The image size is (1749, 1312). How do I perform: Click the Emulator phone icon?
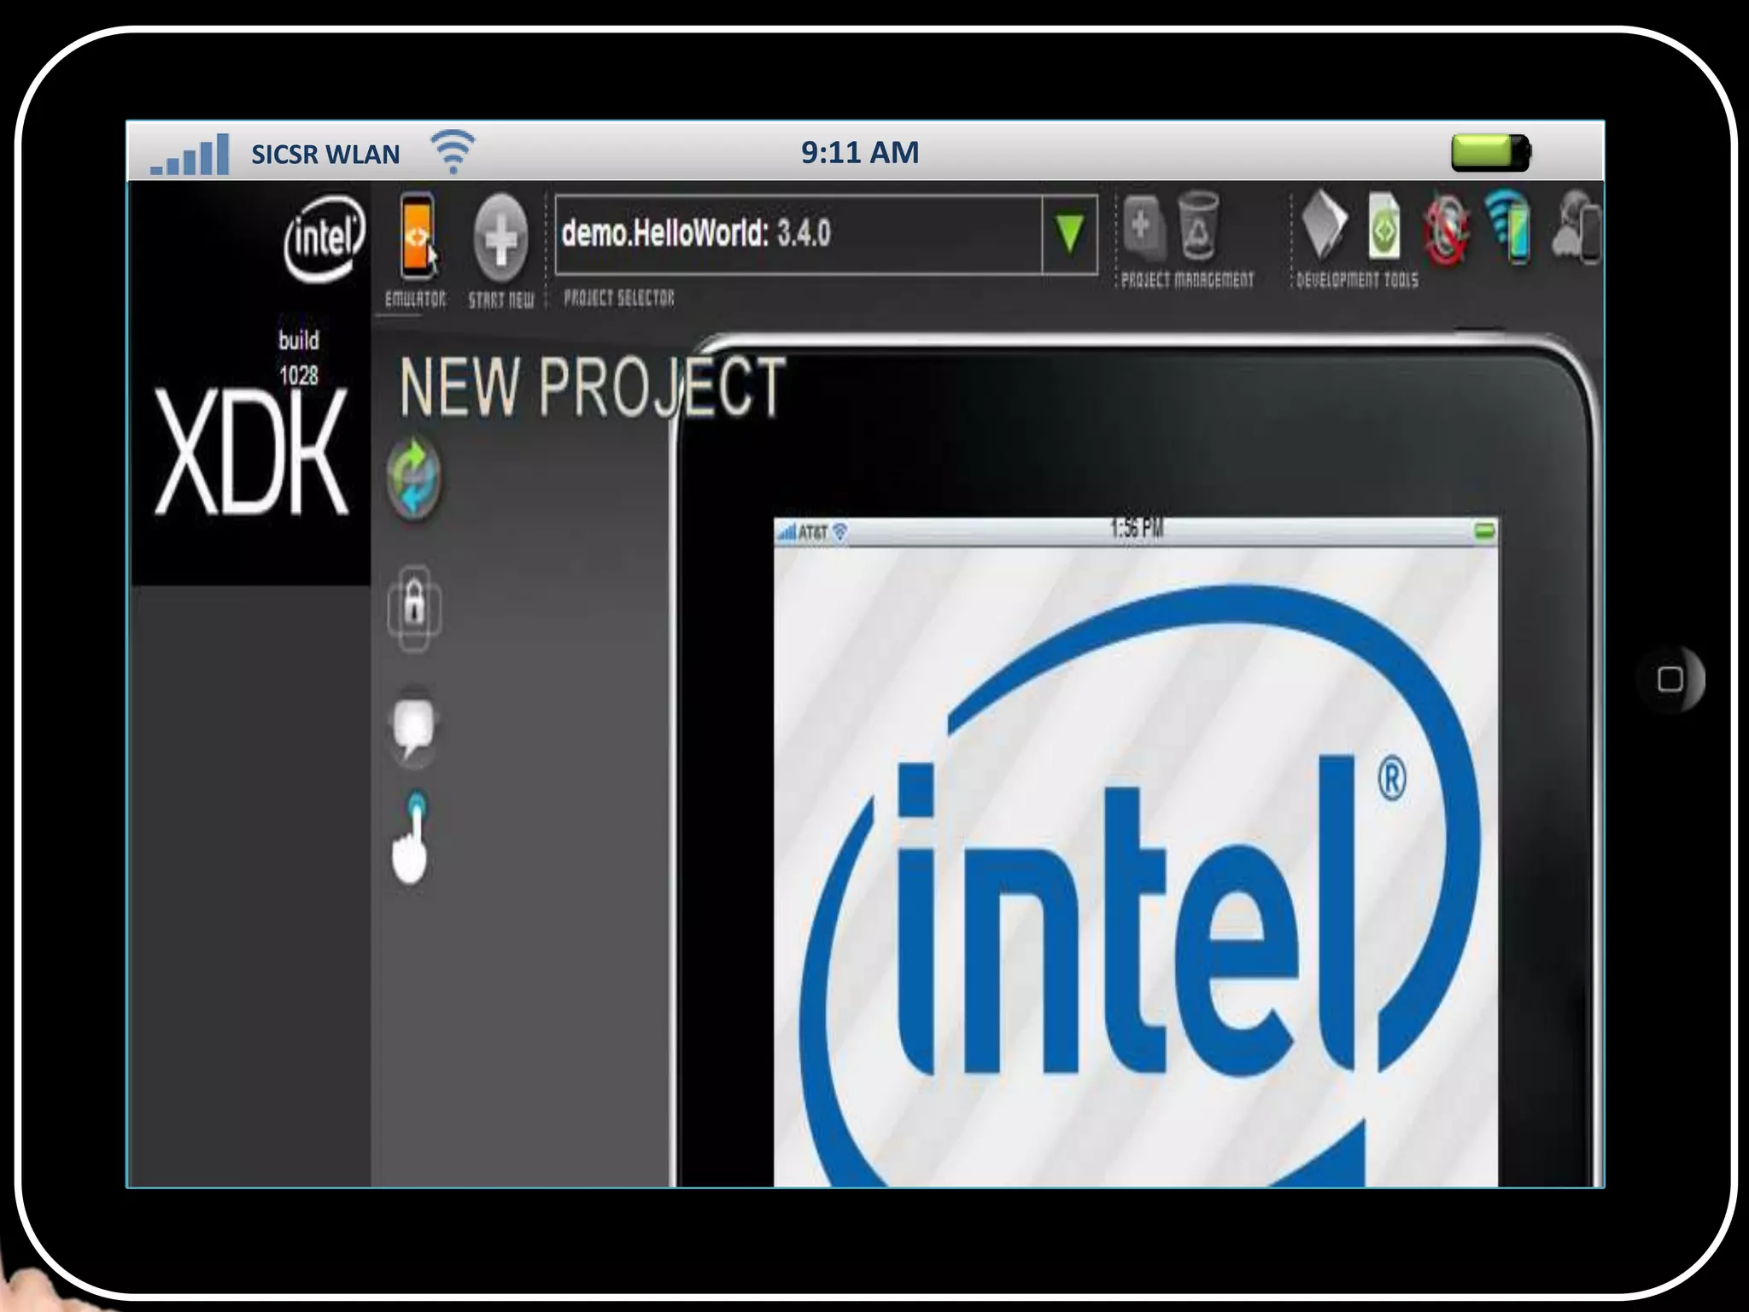pos(417,237)
